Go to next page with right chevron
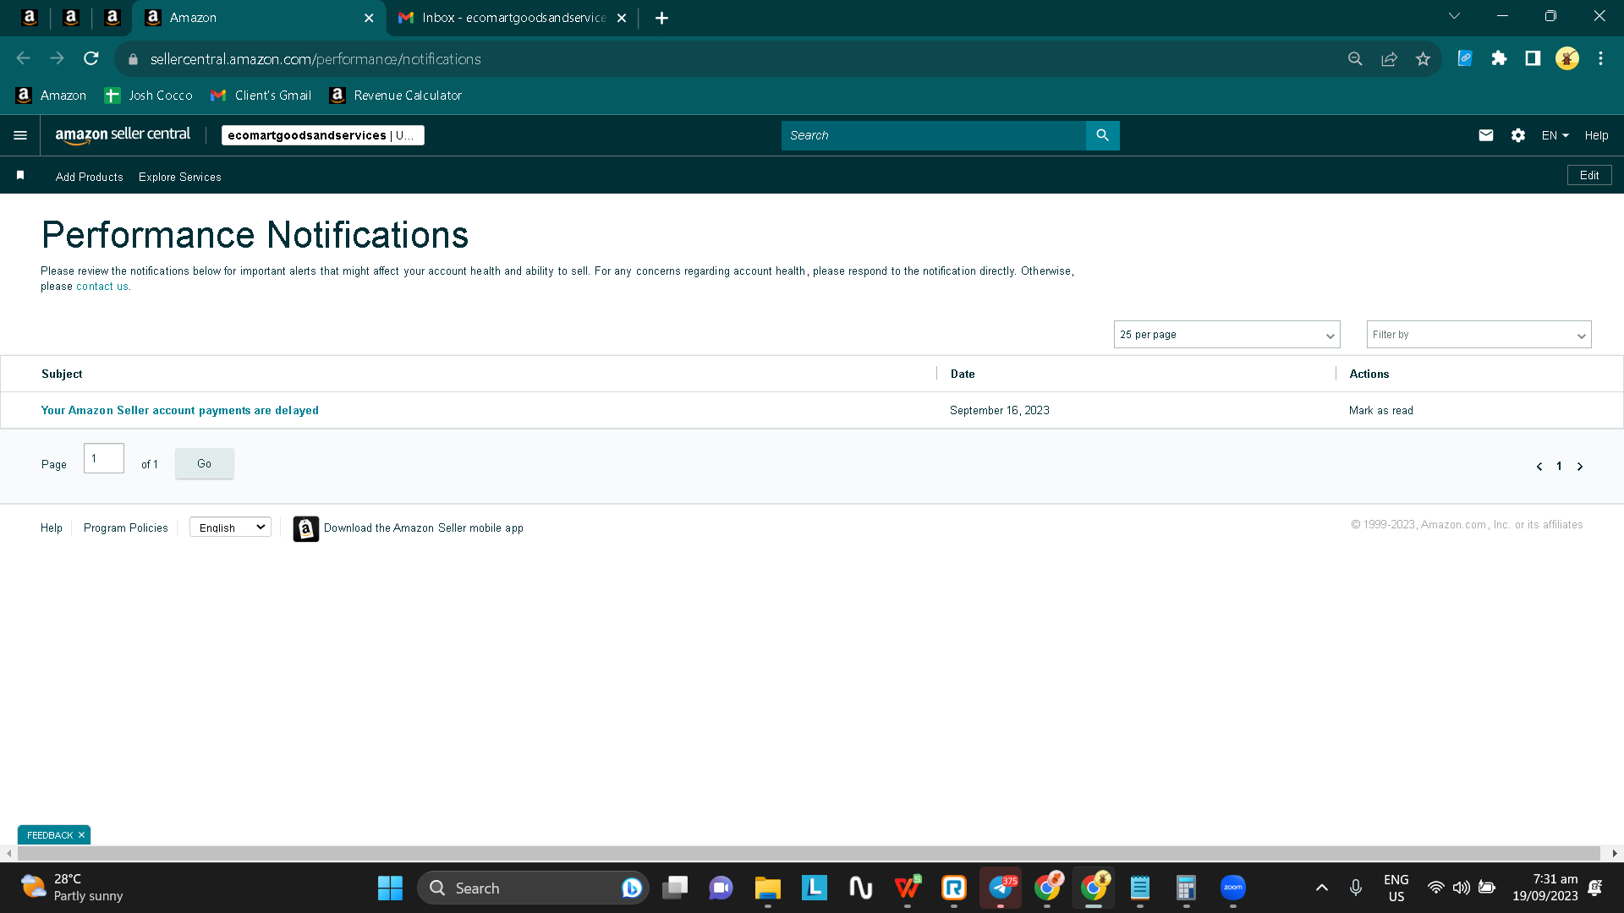Screen dimensions: 1624x913 click(x=1580, y=467)
